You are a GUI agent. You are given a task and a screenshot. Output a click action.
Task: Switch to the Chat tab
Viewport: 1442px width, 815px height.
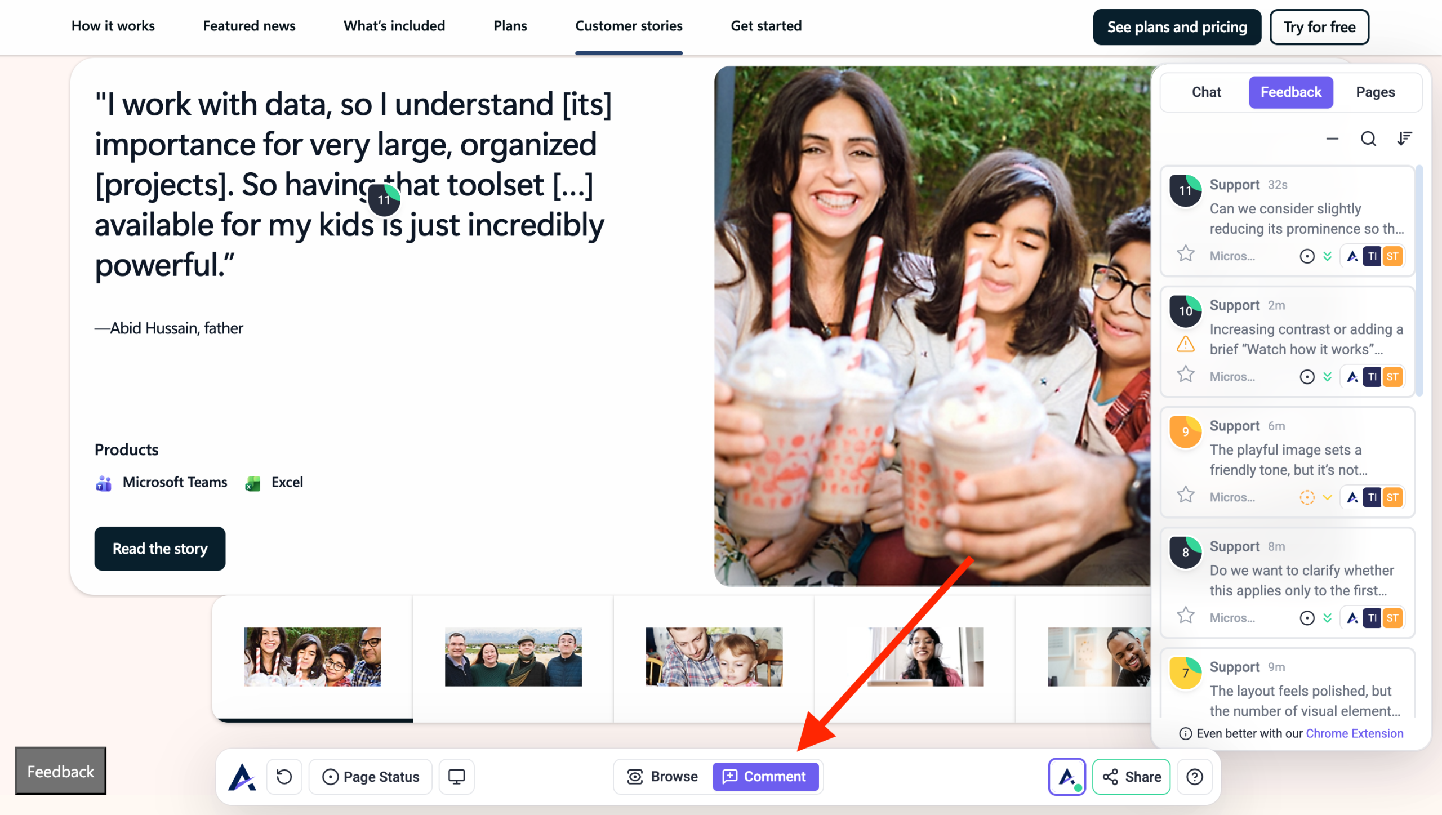[x=1206, y=92]
